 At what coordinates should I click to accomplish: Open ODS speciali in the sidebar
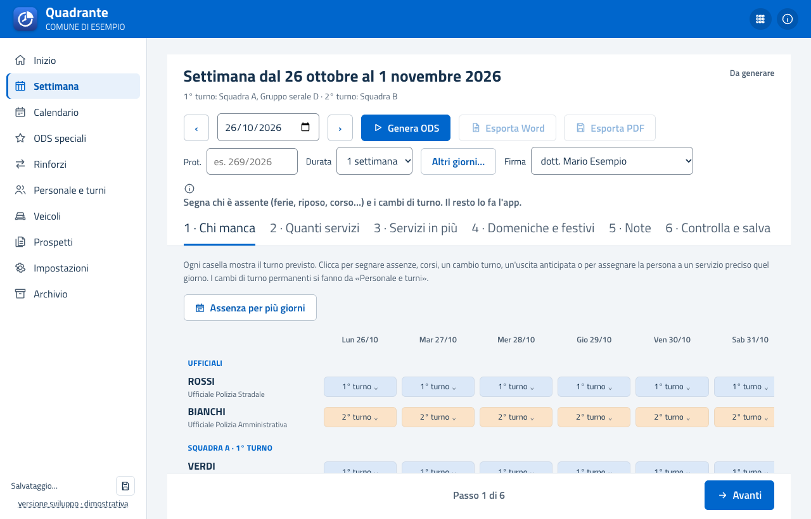pyautogui.click(x=73, y=138)
